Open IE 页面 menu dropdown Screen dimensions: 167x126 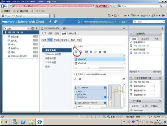coord(135,15)
